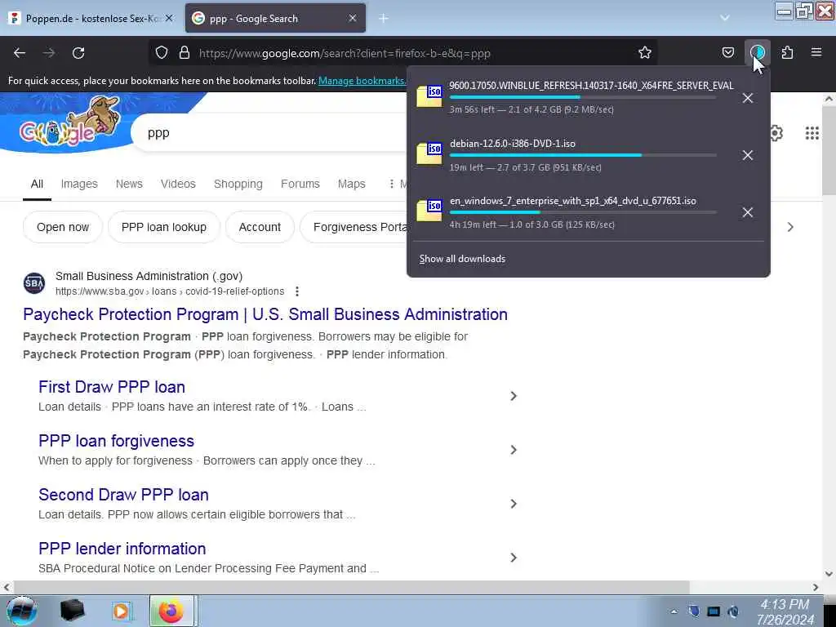Apply the Open now filter chip

coord(62,227)
